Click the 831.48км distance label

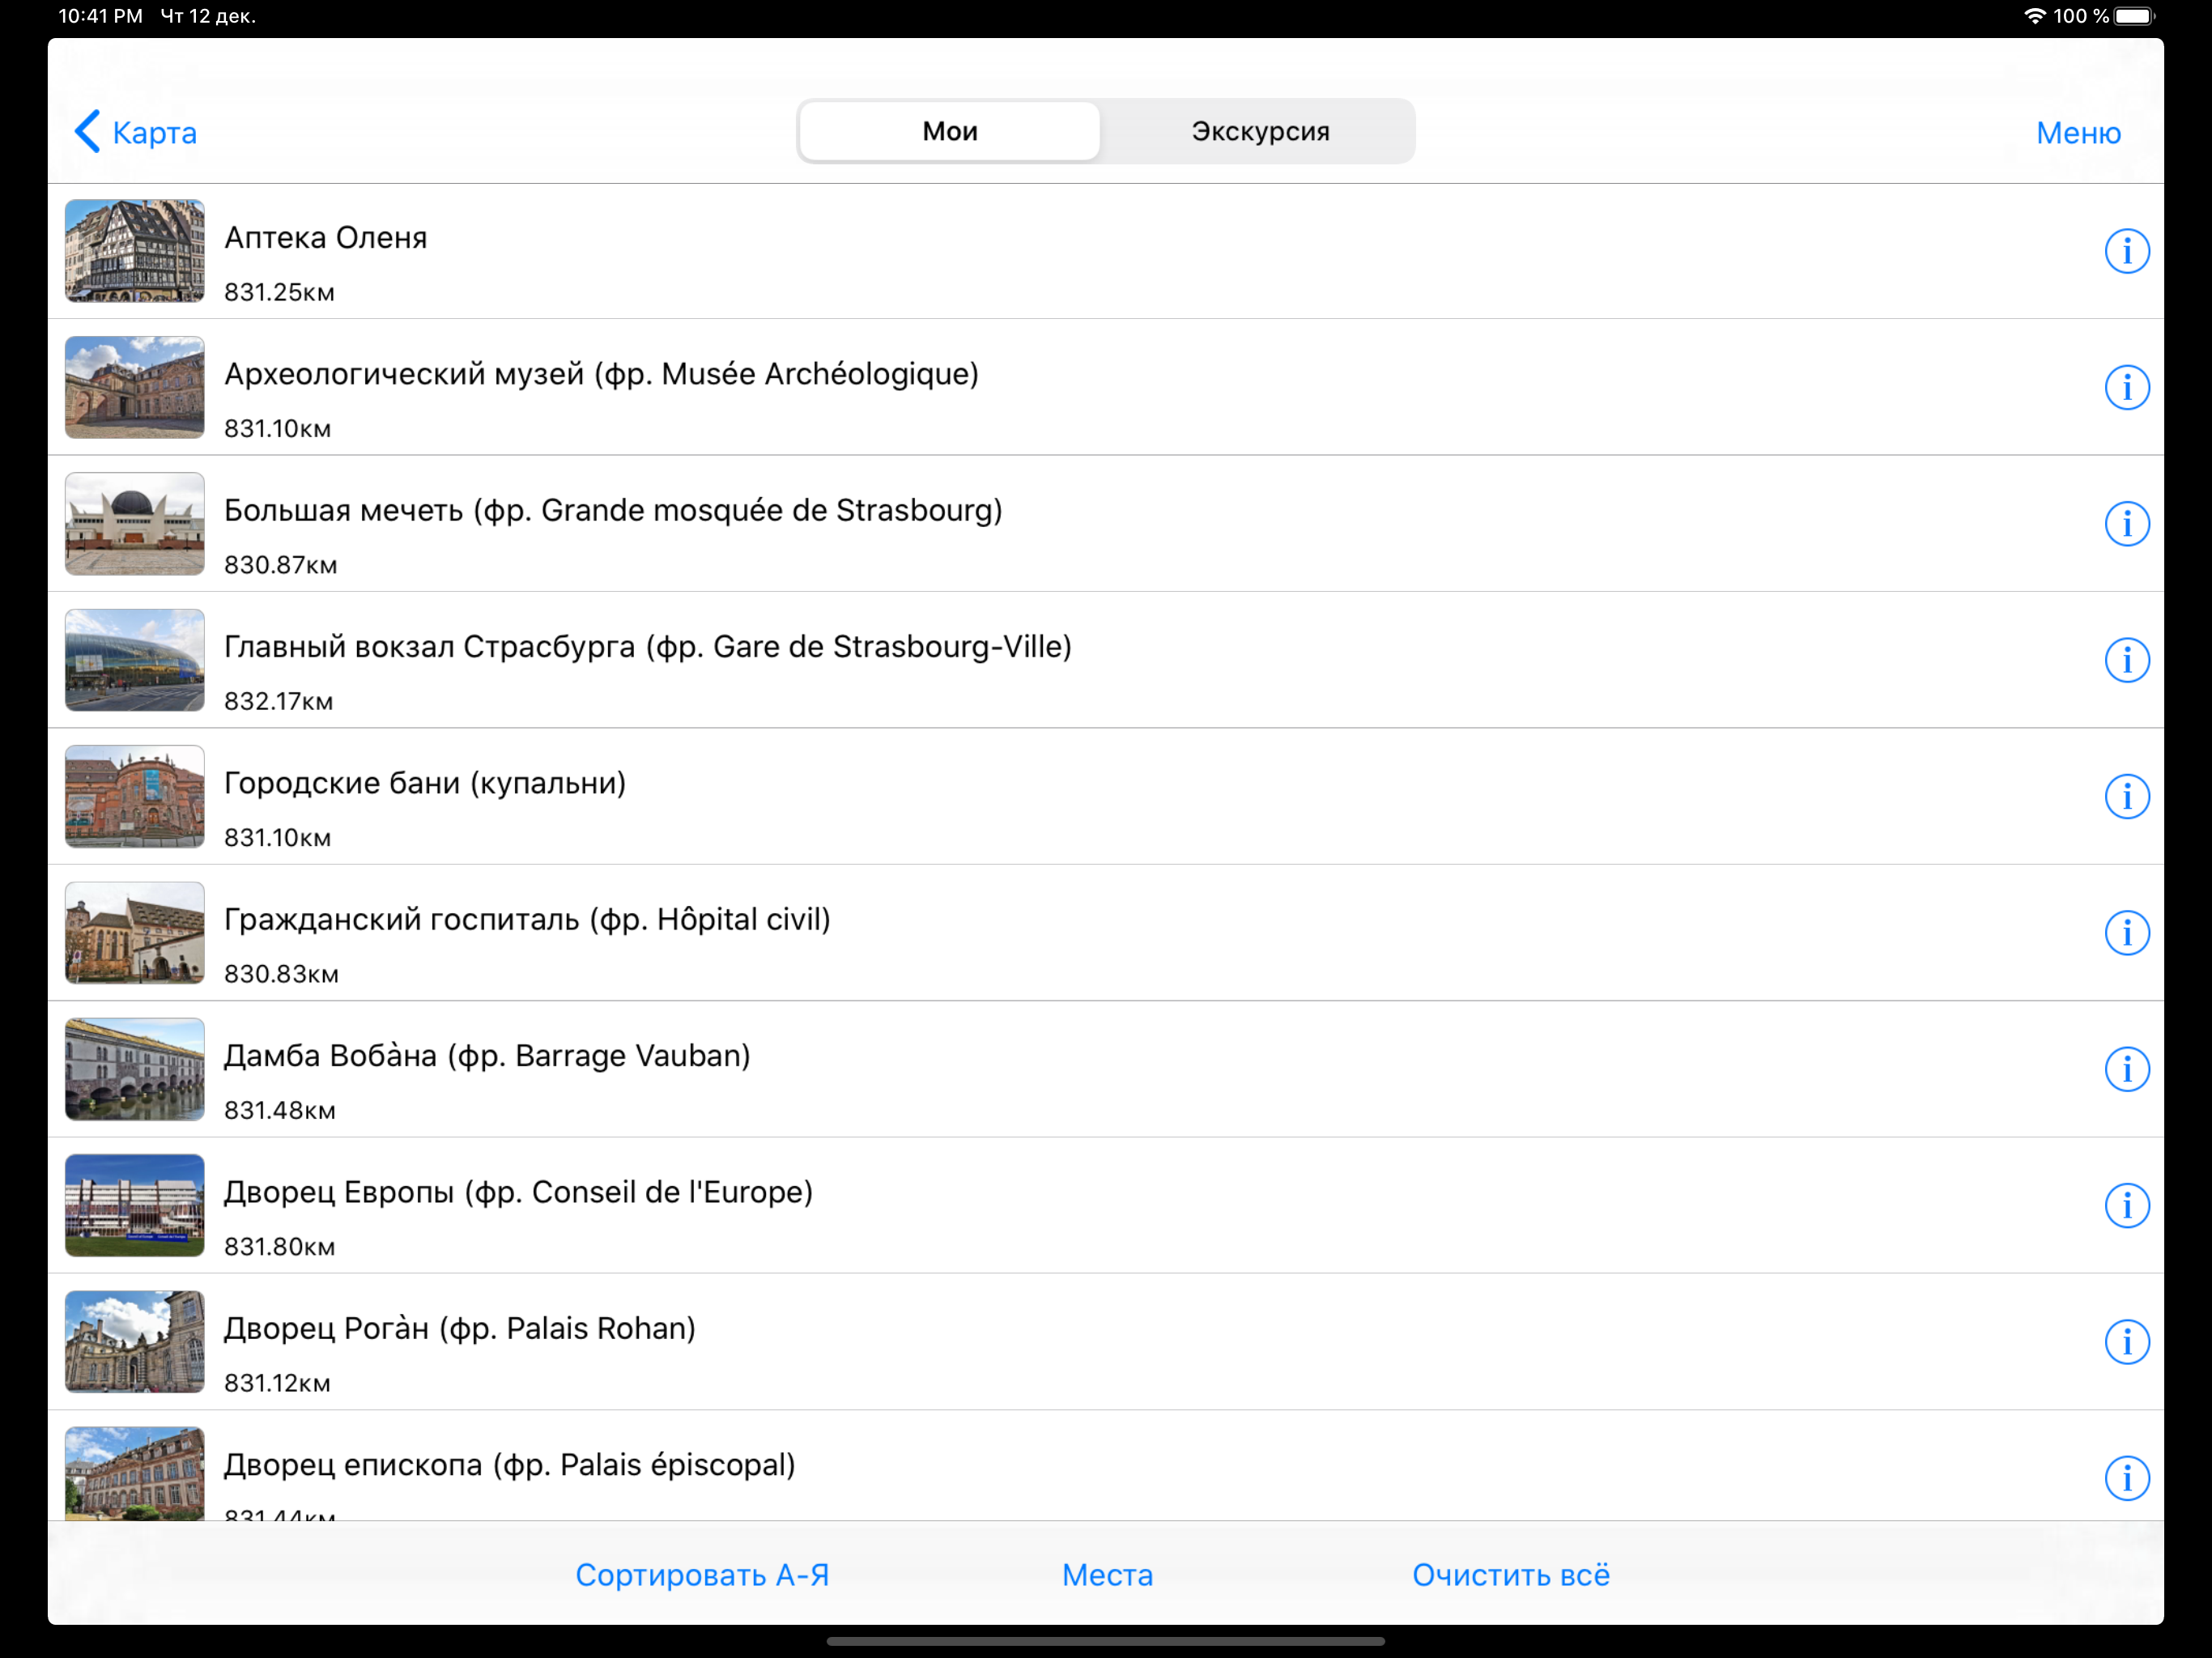(x=280, y=1111)
